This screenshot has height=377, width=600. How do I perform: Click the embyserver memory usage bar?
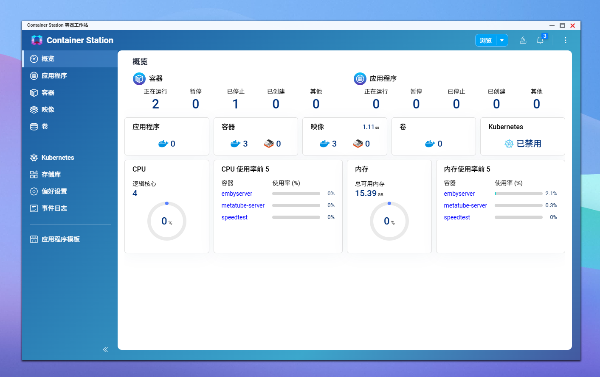518,194
